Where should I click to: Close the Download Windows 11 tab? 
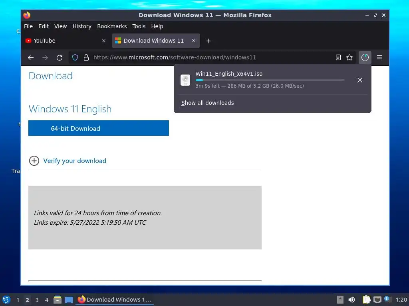tap(194, 41)
